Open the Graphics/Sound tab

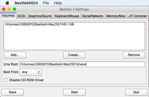click(40, 16)
